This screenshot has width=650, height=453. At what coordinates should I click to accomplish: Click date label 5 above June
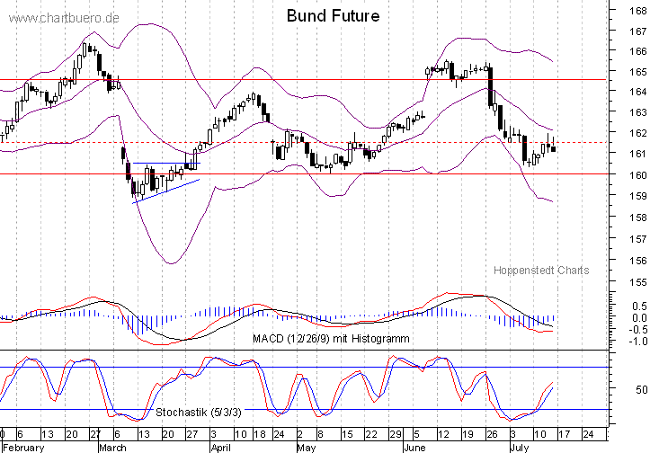(x=416, y=434)
